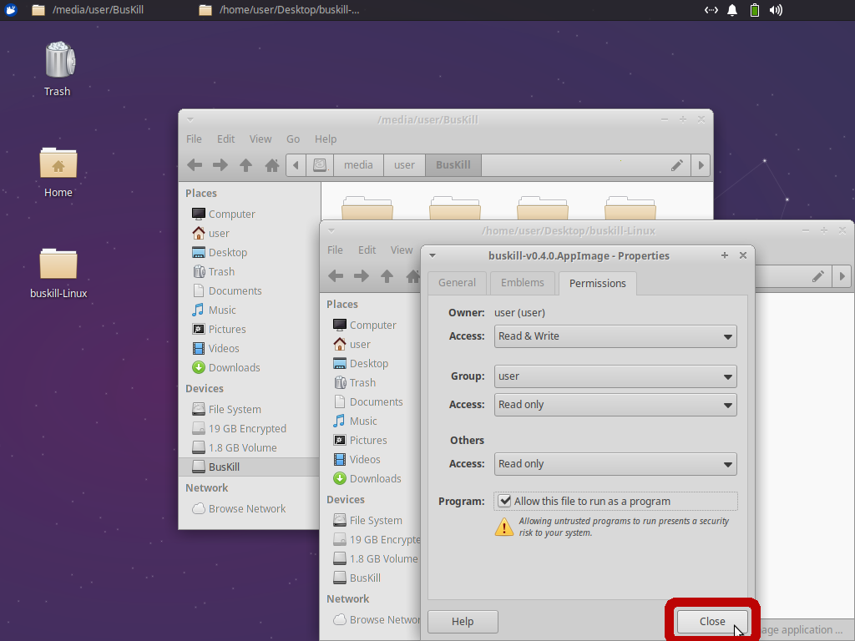855x641 pixels.
Task: Open the applications menu icon in the top panel
Action: point(10,10)
